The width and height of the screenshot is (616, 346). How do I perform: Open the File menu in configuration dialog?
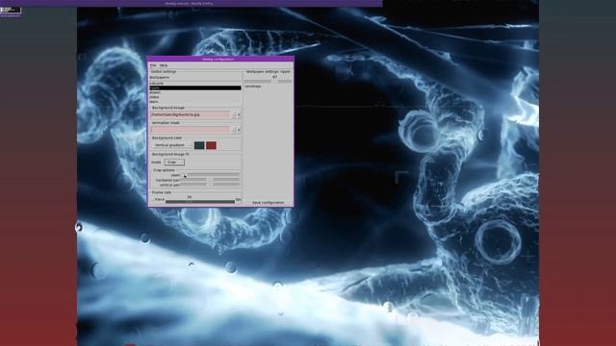pos(153,65)
